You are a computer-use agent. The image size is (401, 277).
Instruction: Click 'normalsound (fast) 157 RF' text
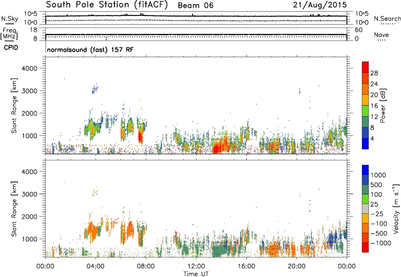pyautogui.click(x=90, y=49)
